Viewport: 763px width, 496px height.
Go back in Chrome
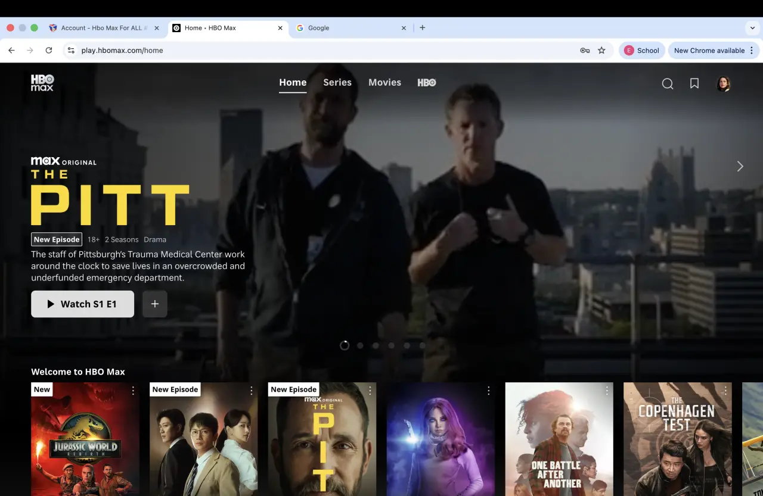point(11,51)
